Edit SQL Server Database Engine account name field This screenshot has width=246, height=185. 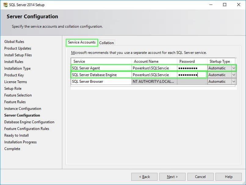[154, 75]
